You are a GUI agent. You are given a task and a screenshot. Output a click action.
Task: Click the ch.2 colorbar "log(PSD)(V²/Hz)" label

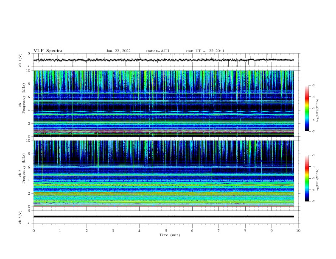point(318,180)
